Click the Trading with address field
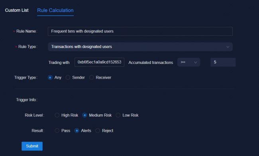The width and height of the screenshot is (259, 156). pos(99,62)
